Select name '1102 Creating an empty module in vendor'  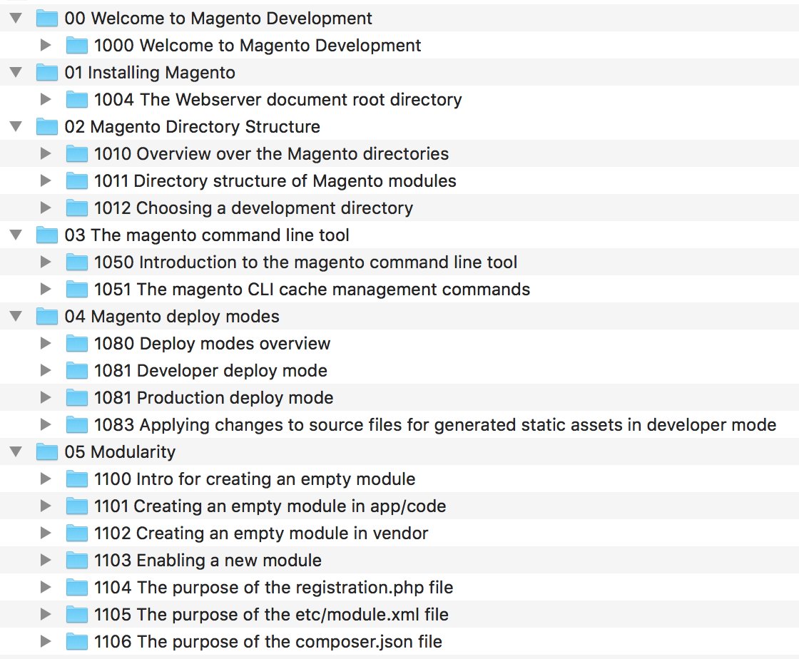261,533
